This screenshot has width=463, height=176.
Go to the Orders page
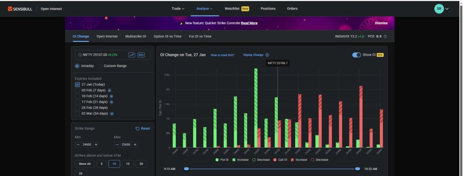pyautogui.click(x=292, y=8)
